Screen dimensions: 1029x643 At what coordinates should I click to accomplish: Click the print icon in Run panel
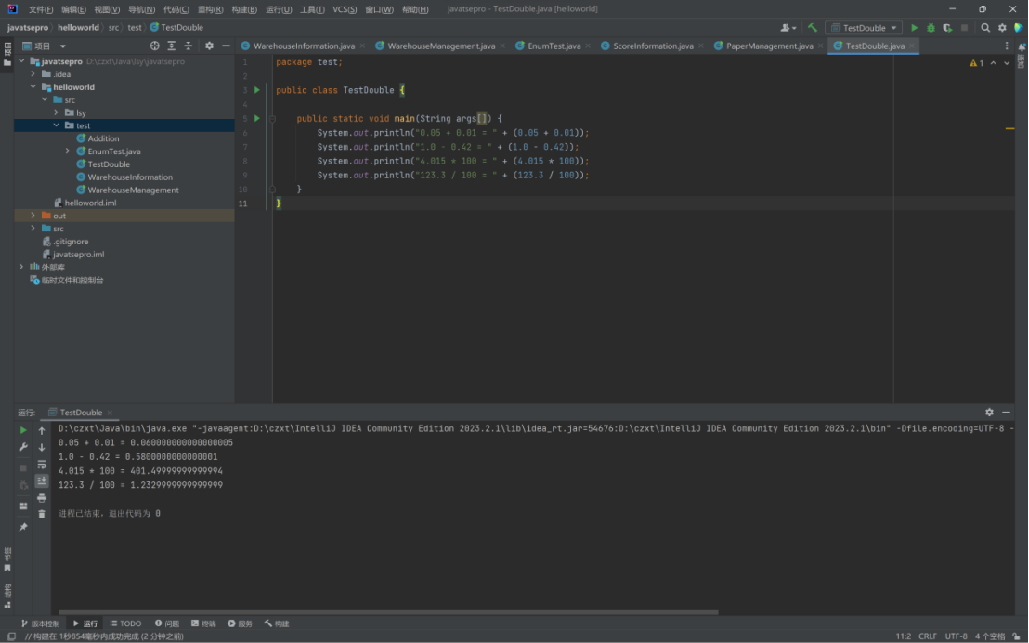tap(42, 497)
